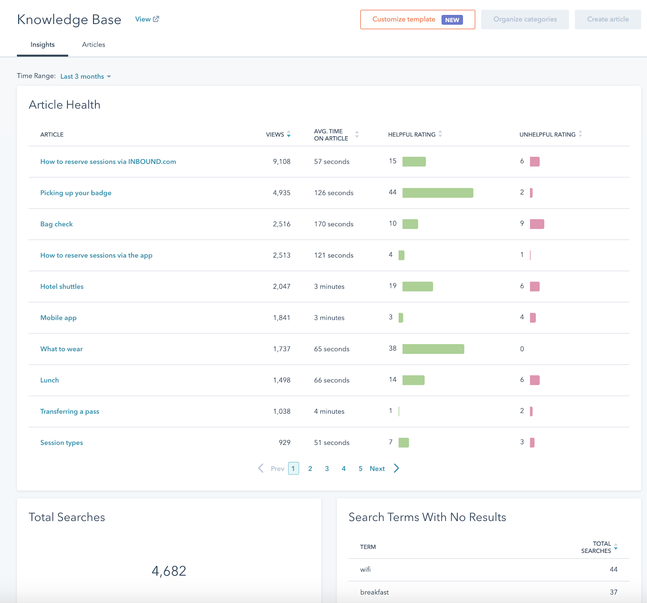This screenshot has height=603, width=647.
Task: Open the Hotel shuttles article link
Action: coord(62,286)
